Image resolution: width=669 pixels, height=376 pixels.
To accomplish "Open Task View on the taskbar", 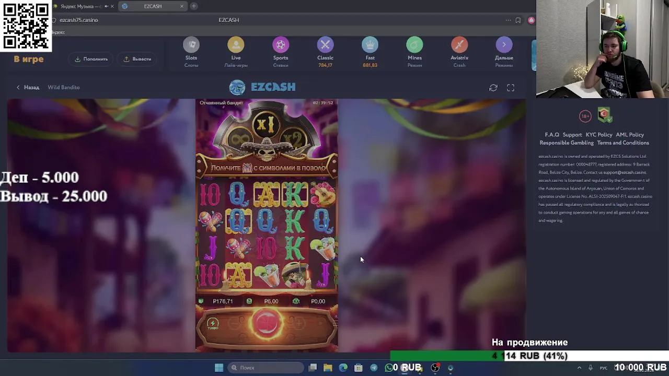I will 313,368.
